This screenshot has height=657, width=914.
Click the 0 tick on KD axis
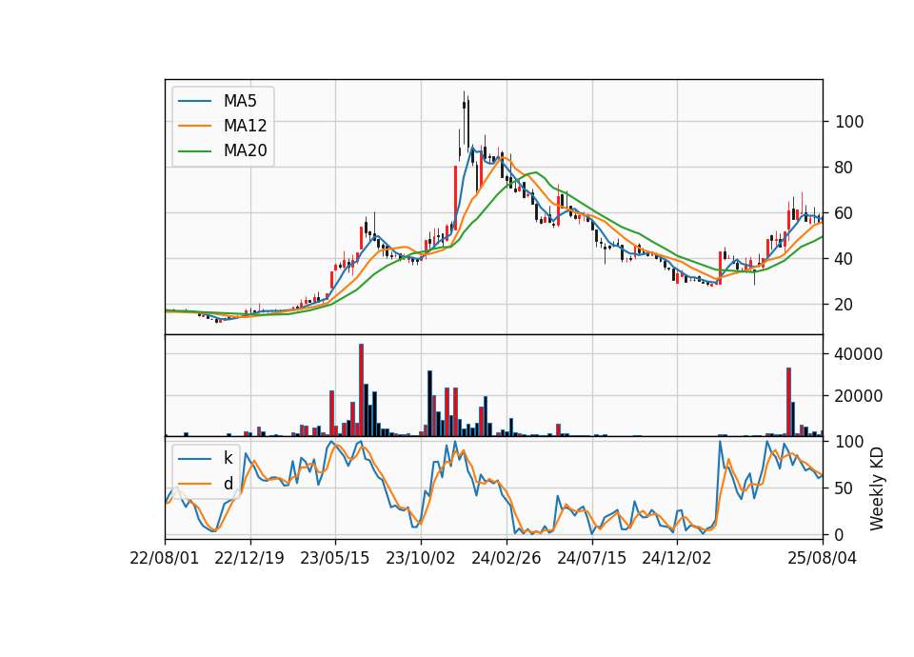[840, 534]
